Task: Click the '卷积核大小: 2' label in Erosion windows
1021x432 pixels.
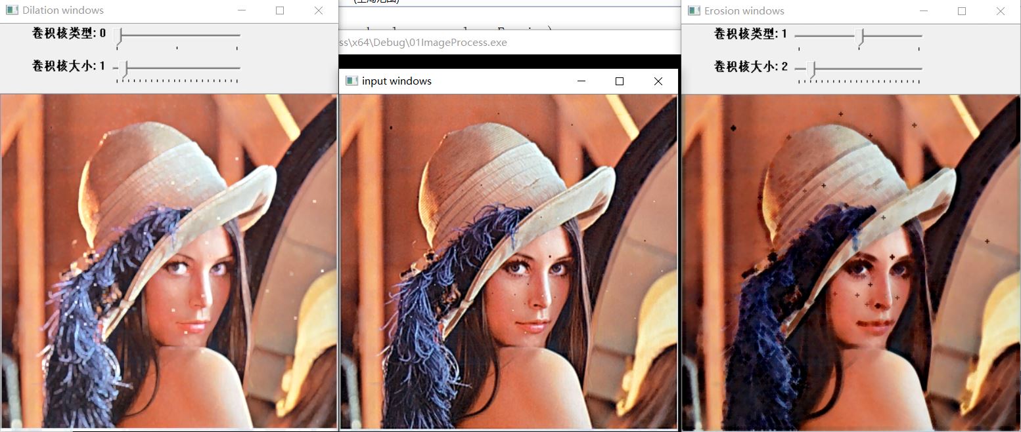Action: coord(751,66)
